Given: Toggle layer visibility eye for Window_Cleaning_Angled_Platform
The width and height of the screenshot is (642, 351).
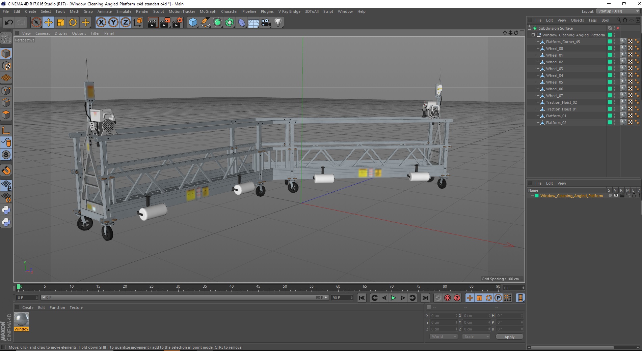Looking at the screenshot, I should click(x=616, y=196).
